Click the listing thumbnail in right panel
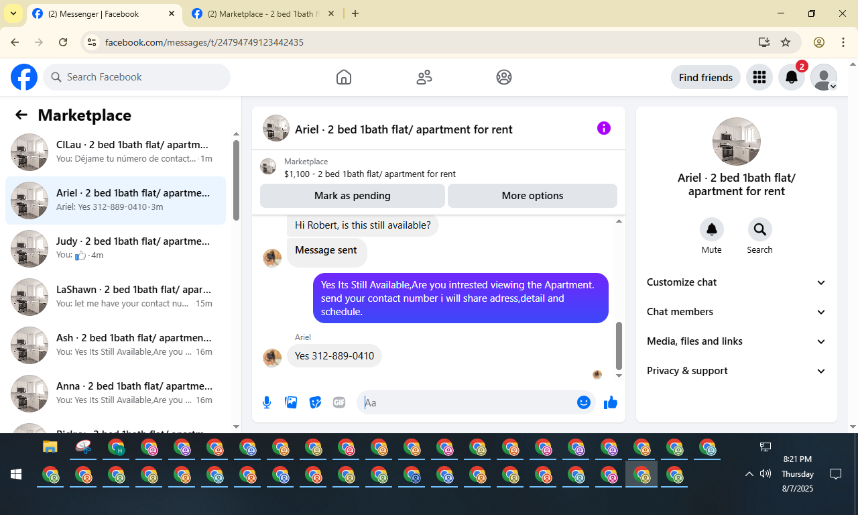Viewport: 858px width, 515px height. pos(737,141)
